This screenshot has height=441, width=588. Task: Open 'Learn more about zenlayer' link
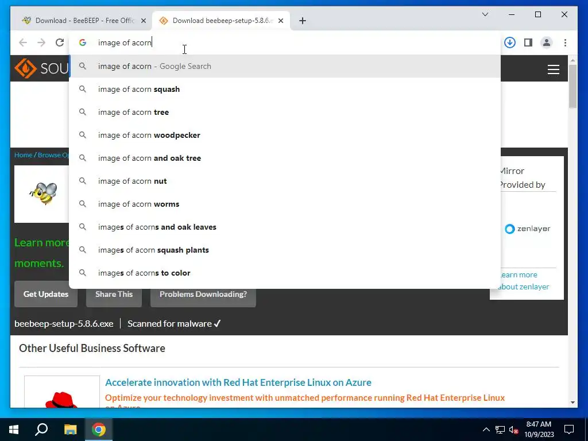[524, 280]
